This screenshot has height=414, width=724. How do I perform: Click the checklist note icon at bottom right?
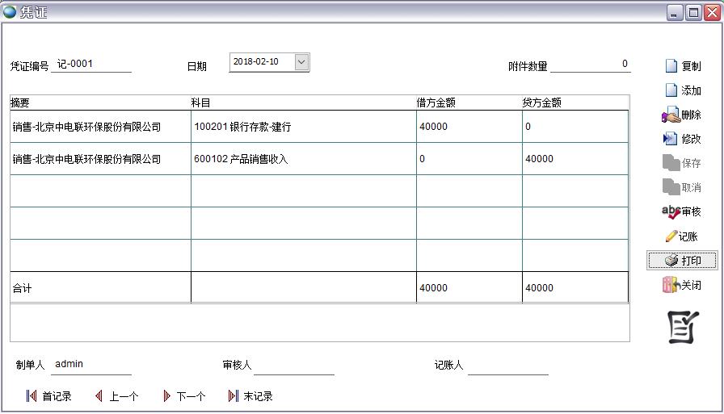tap(683, 327)
